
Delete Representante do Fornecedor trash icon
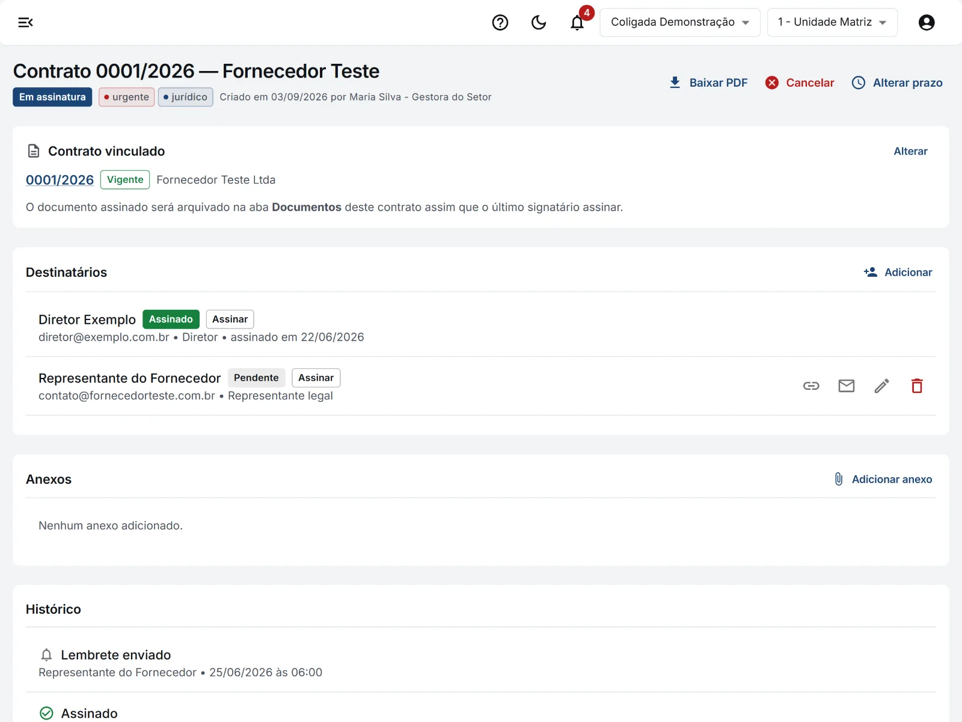tap(917, 386)
